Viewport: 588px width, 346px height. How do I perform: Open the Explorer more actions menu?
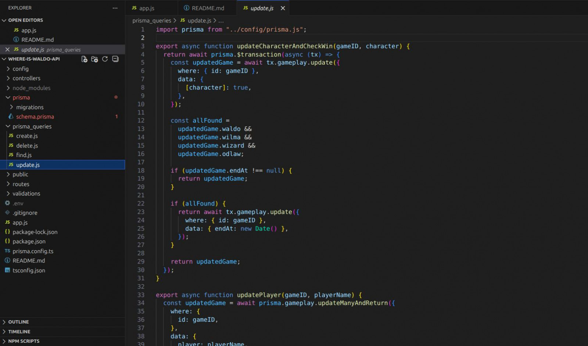[115, 8]
